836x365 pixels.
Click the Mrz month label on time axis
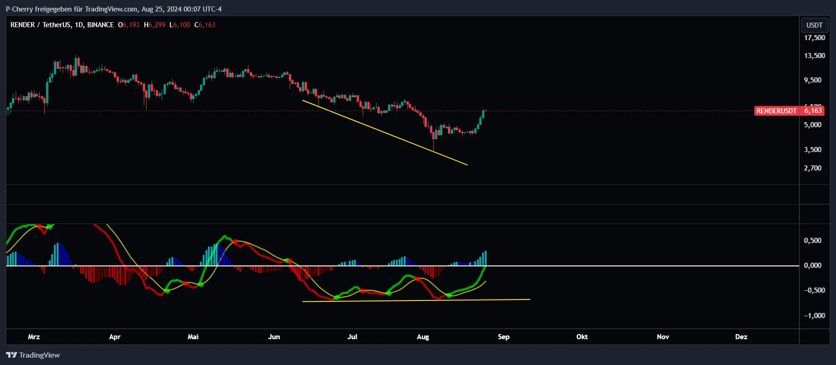[34, 337]
